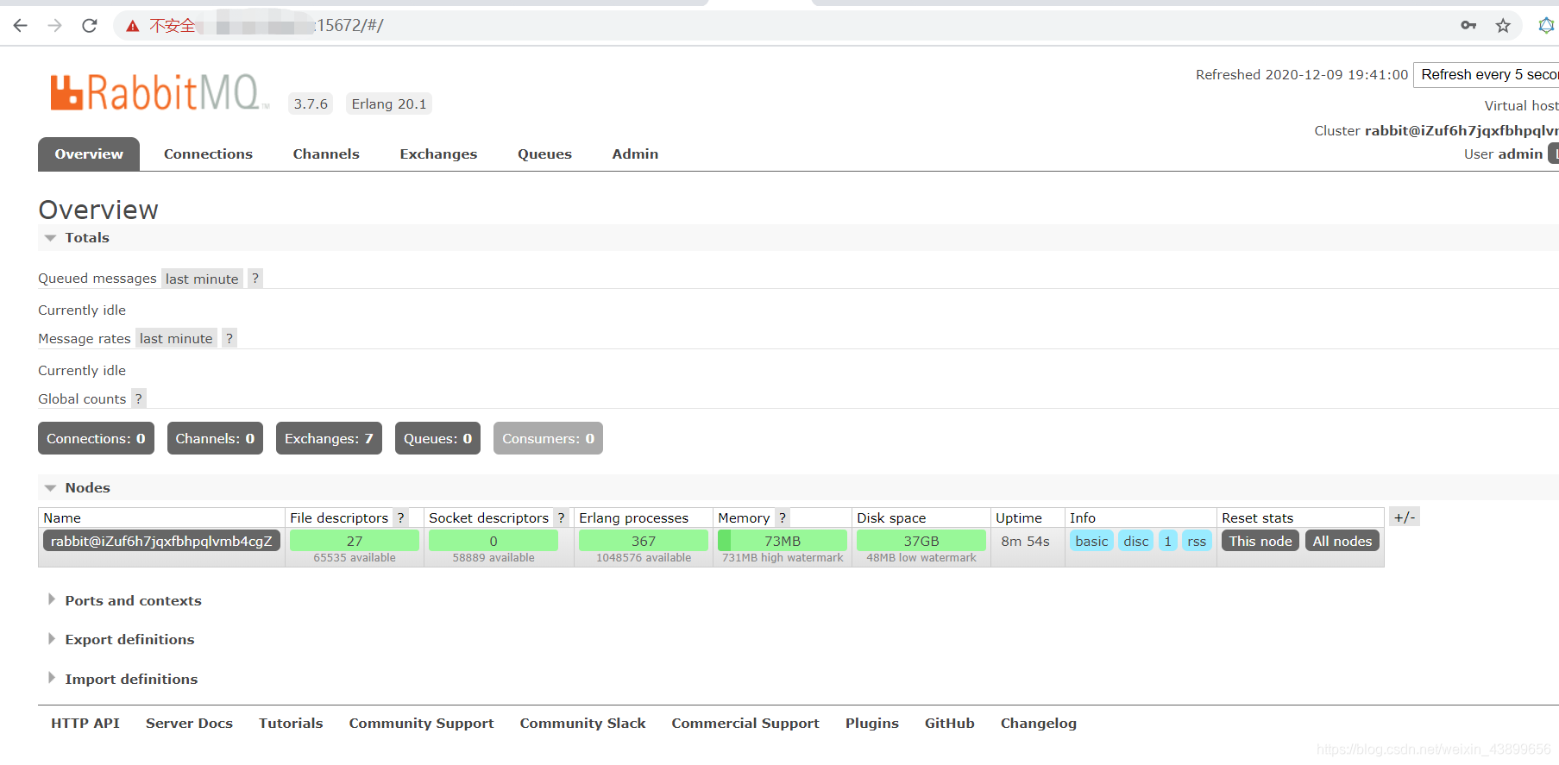This screenshot has height=765, width=1559.
Task: Open the Changelog footer link
Action: point(1039,723)
